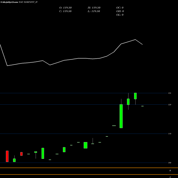Select the L: 119.50 low value
178x178 pixels.
click(x=94, y=11)
